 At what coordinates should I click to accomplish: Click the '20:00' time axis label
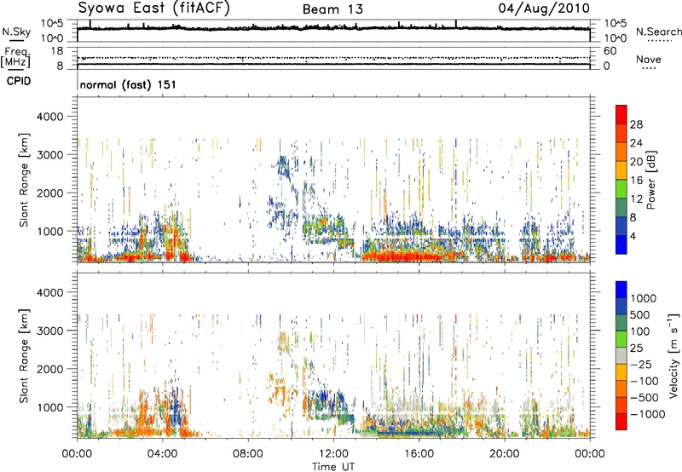pyautogui.click(x=504, y=454)
